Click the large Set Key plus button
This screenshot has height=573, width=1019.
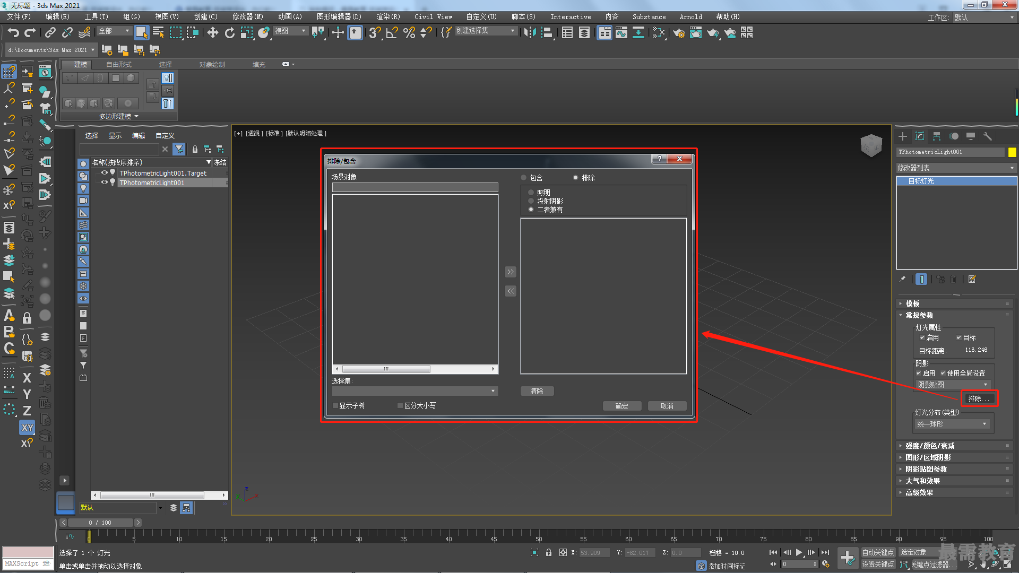[x=848, y=558]
